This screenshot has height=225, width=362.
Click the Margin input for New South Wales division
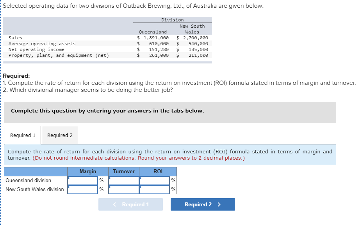(x=82, y=189)
